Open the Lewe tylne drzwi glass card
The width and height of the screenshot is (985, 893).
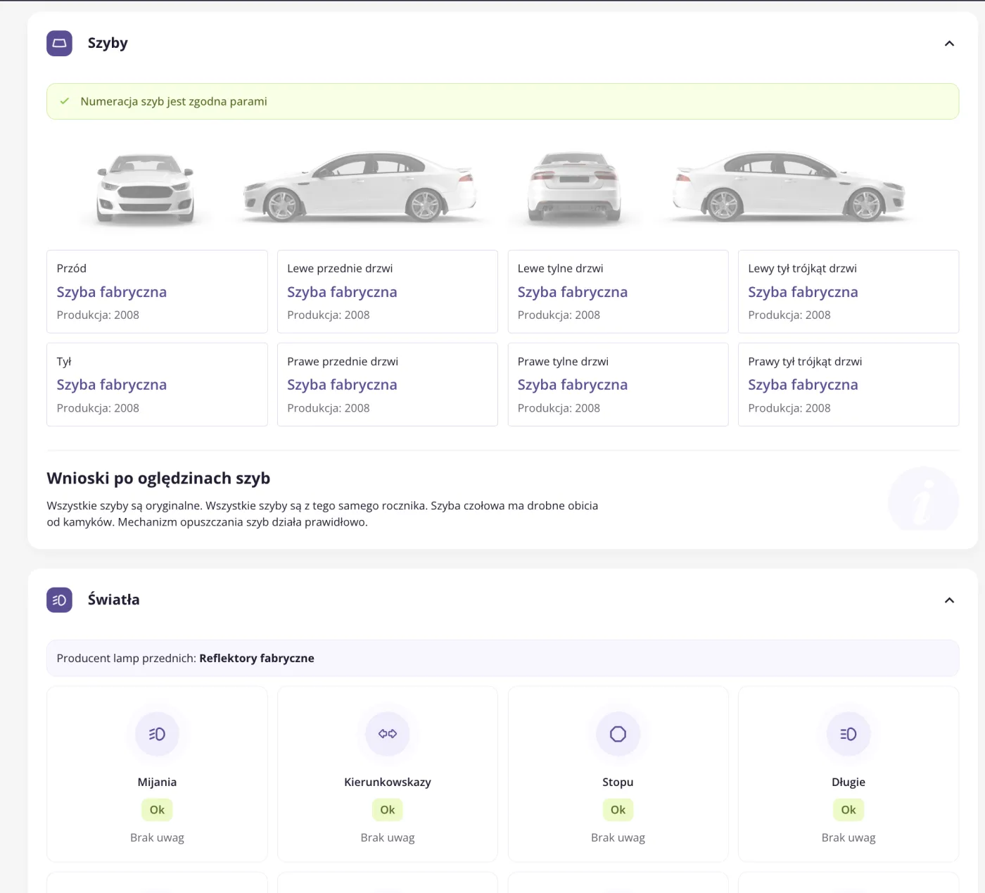[x=618, y=291]
